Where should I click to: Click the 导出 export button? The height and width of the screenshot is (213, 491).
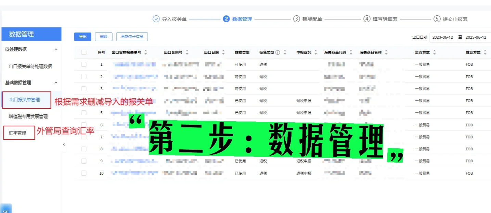point(82,37)
